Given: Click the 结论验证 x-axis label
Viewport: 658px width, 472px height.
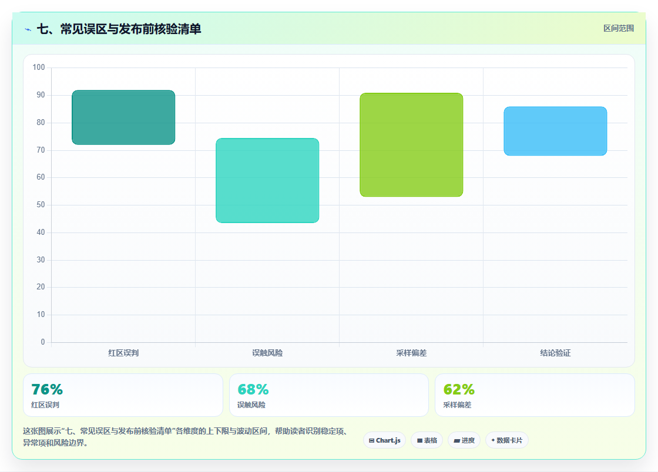Looking at the screenshot, I should click(555, 353).
